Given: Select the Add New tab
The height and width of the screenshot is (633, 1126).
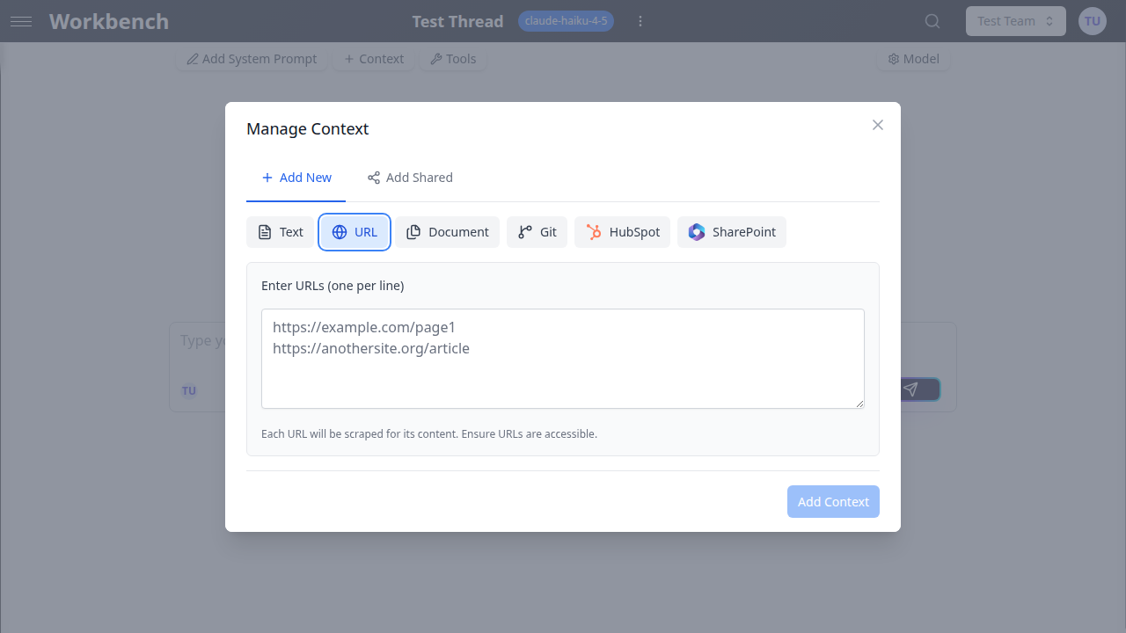Looking at the screenshot, I should pyautogui.click(x=296, y=177).
